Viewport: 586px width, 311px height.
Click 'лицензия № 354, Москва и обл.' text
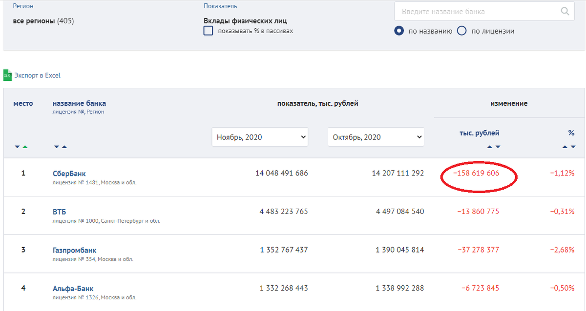point(93,259)
